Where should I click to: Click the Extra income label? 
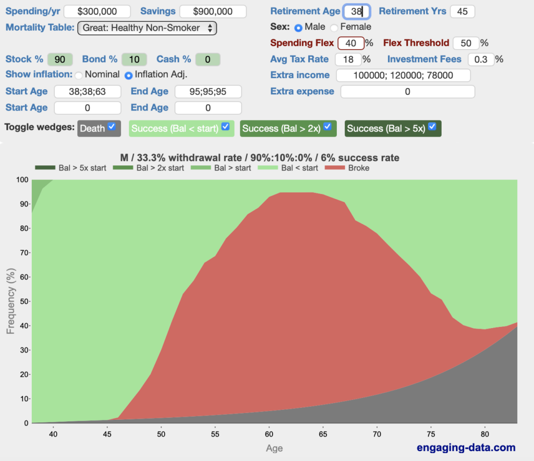300,75
